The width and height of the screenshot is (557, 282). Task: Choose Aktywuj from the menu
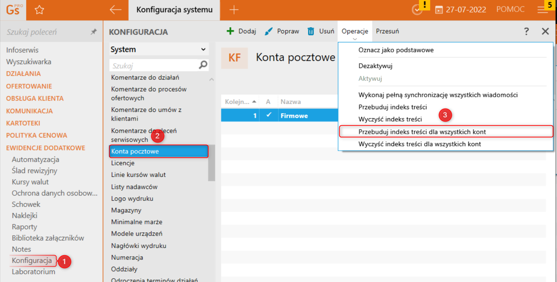coord(370,79)
